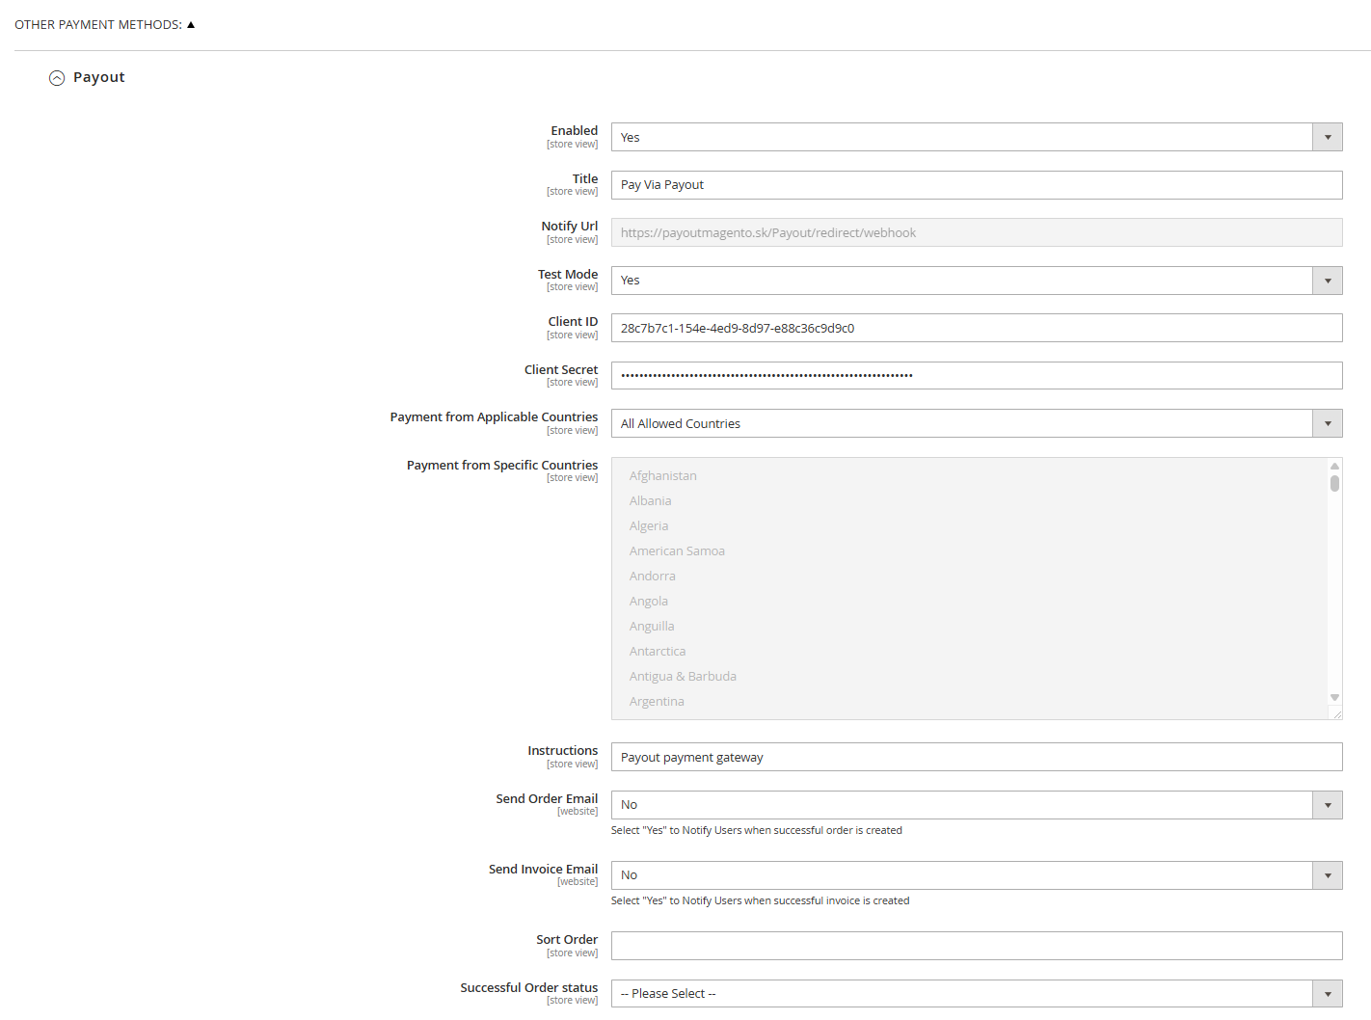Select Albania in the countries list

650,500
